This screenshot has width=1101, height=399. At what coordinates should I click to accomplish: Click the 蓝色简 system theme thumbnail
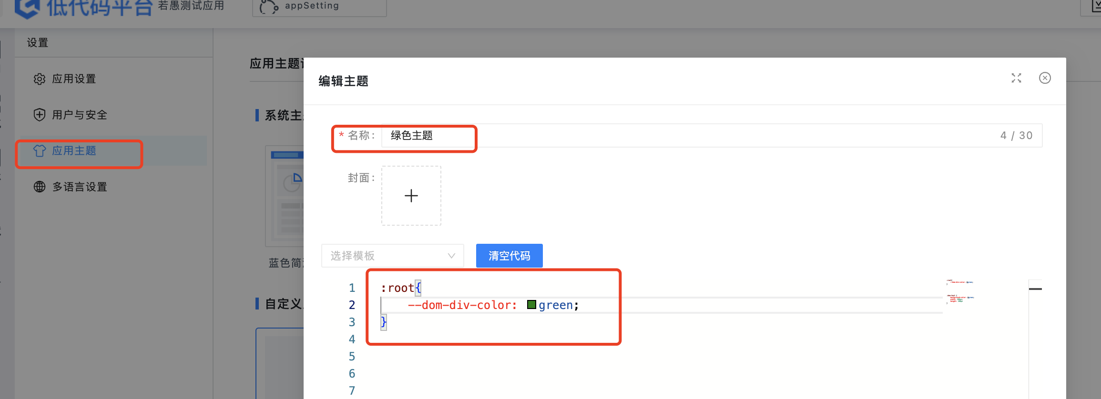285,196
